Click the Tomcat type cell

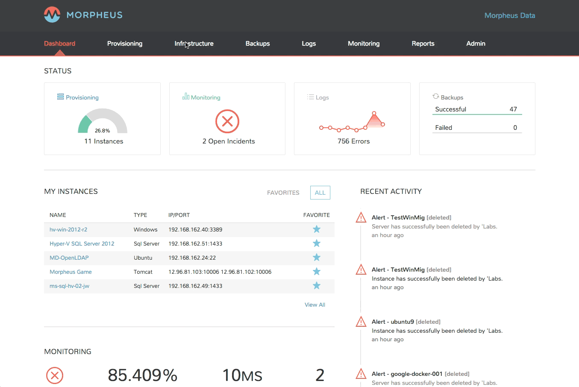[x=143, y=272]
